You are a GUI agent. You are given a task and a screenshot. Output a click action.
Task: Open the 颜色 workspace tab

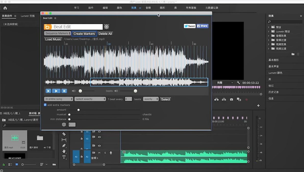[119, 8]
